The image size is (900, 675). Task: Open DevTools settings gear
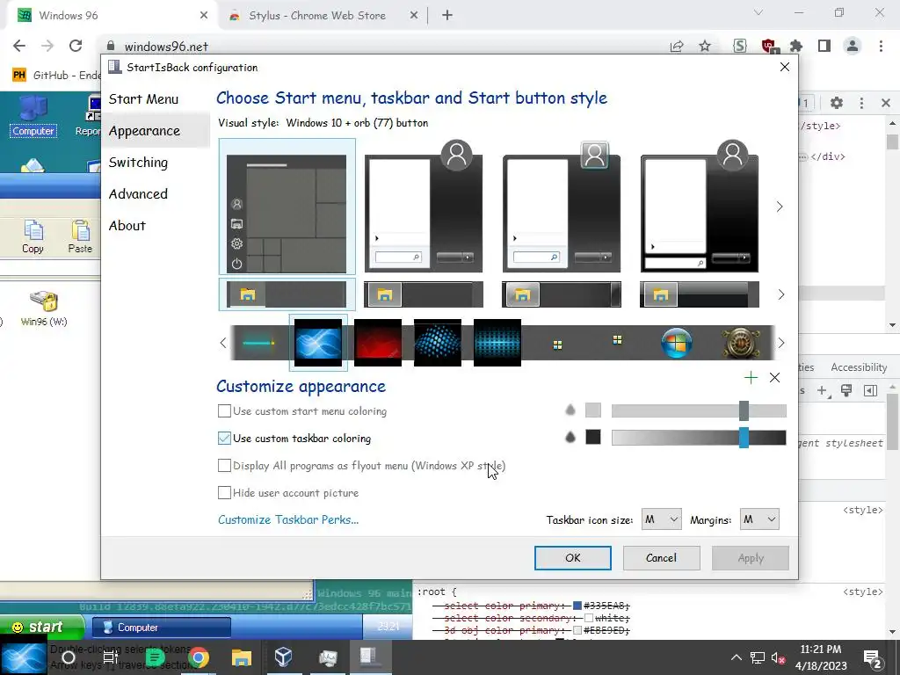click(837, 103)
